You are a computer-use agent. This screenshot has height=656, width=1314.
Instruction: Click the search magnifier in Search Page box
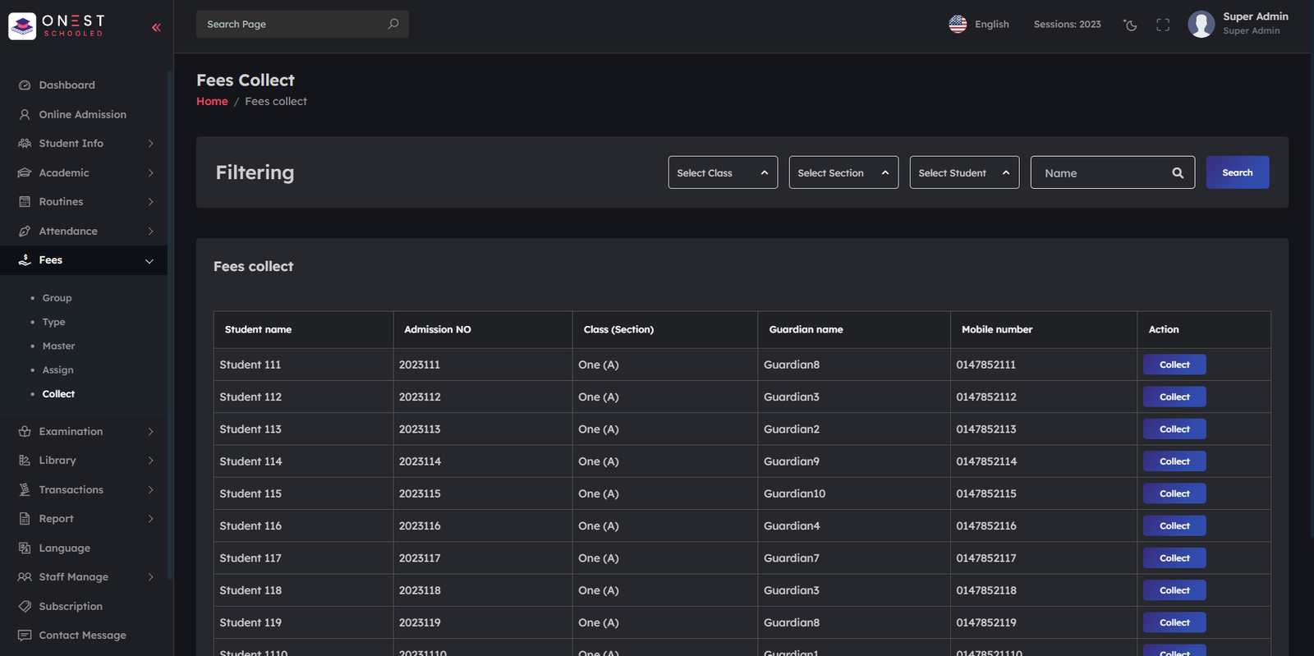point(393,24)
